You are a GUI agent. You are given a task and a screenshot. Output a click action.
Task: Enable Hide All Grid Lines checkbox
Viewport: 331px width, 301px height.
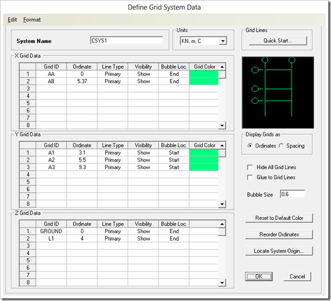(249, 167)
